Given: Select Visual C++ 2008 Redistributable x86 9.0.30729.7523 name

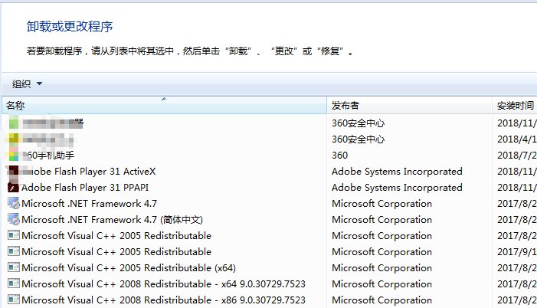Looking at the screenshot, I should click(164, 300).
